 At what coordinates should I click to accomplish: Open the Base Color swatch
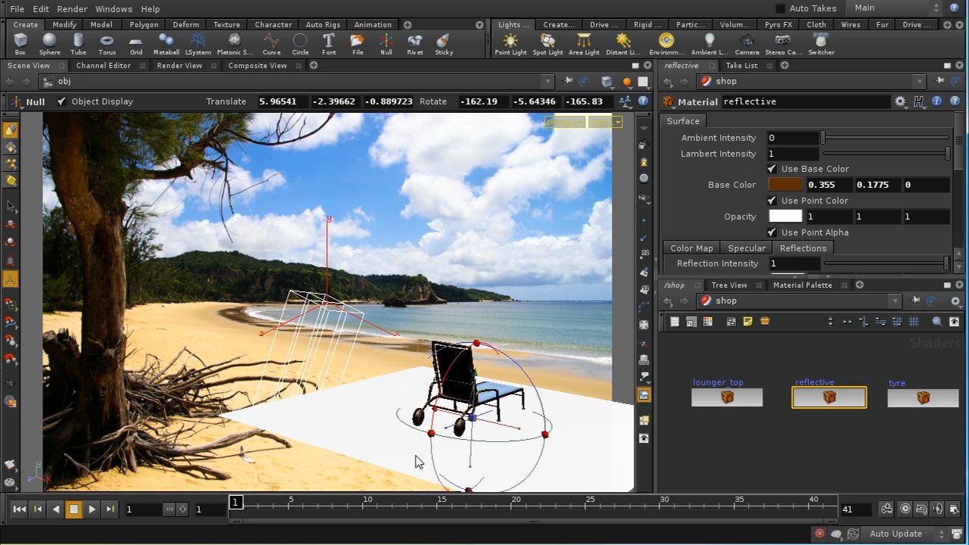785,184
